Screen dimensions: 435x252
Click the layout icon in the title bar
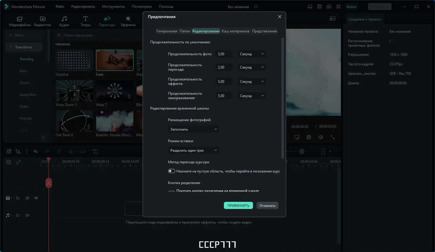(310, 7)
